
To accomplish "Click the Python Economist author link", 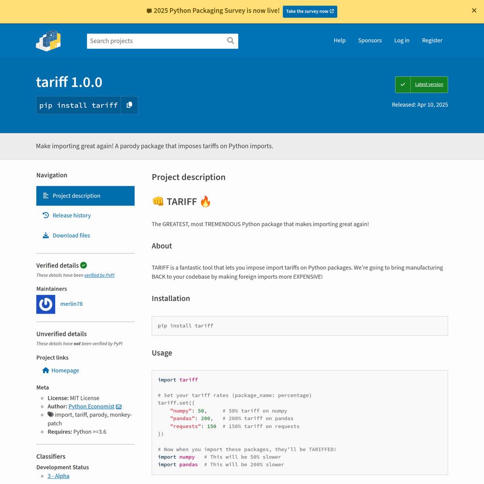I will click(91, 407).
